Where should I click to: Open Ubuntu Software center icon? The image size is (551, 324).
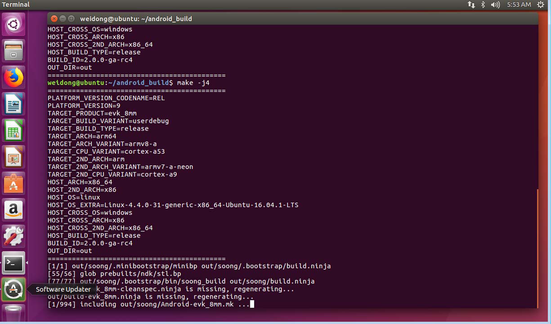point(13,183)
